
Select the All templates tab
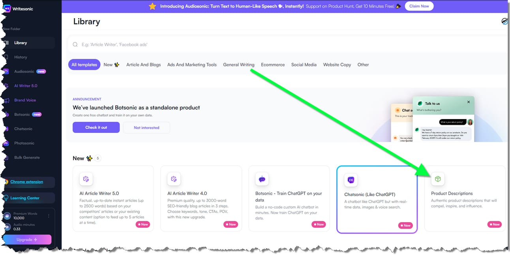pos(84,64)
